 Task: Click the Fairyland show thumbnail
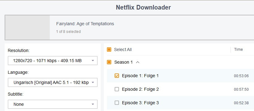click(x=28, y=28)
